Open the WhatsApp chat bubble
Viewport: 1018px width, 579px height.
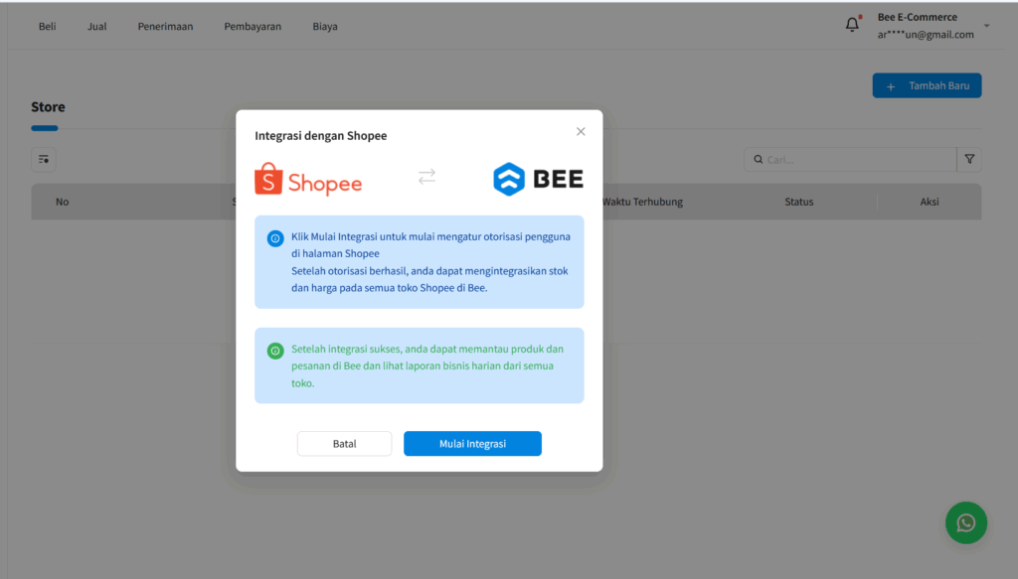pyautogui.click(x=965, y=522)
